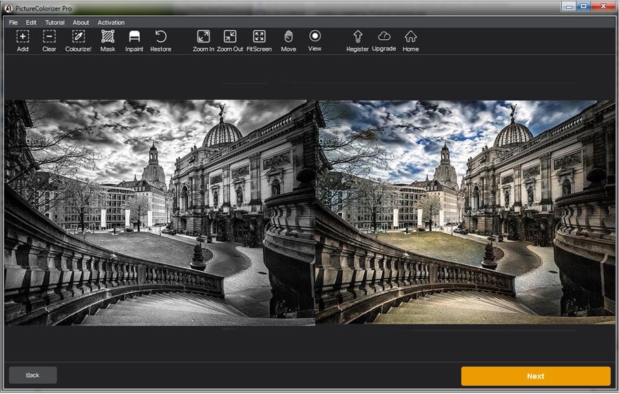Go to Home via toolbar
The height and width of the screenshot is (394, 619).
(410, 41)
